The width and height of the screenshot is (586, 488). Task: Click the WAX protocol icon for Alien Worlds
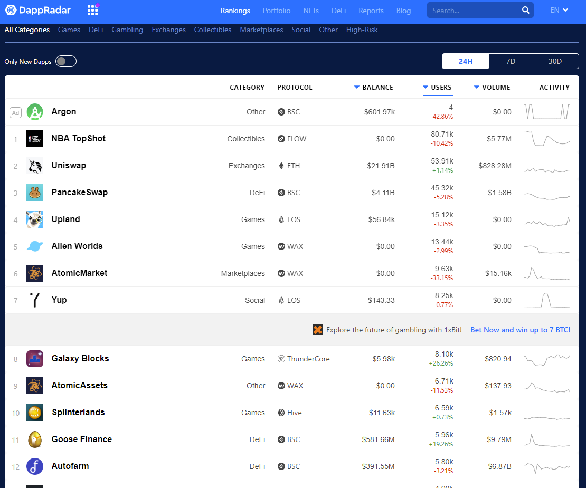coord(281,246)
